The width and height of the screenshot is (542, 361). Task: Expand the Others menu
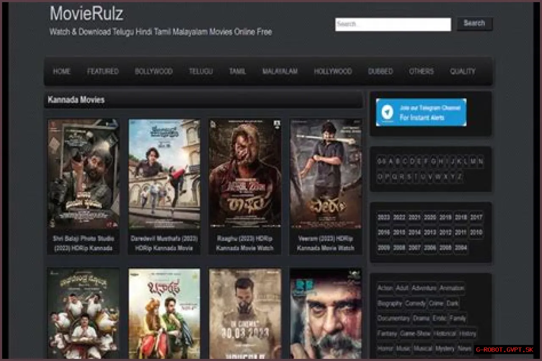pos(421,72)
